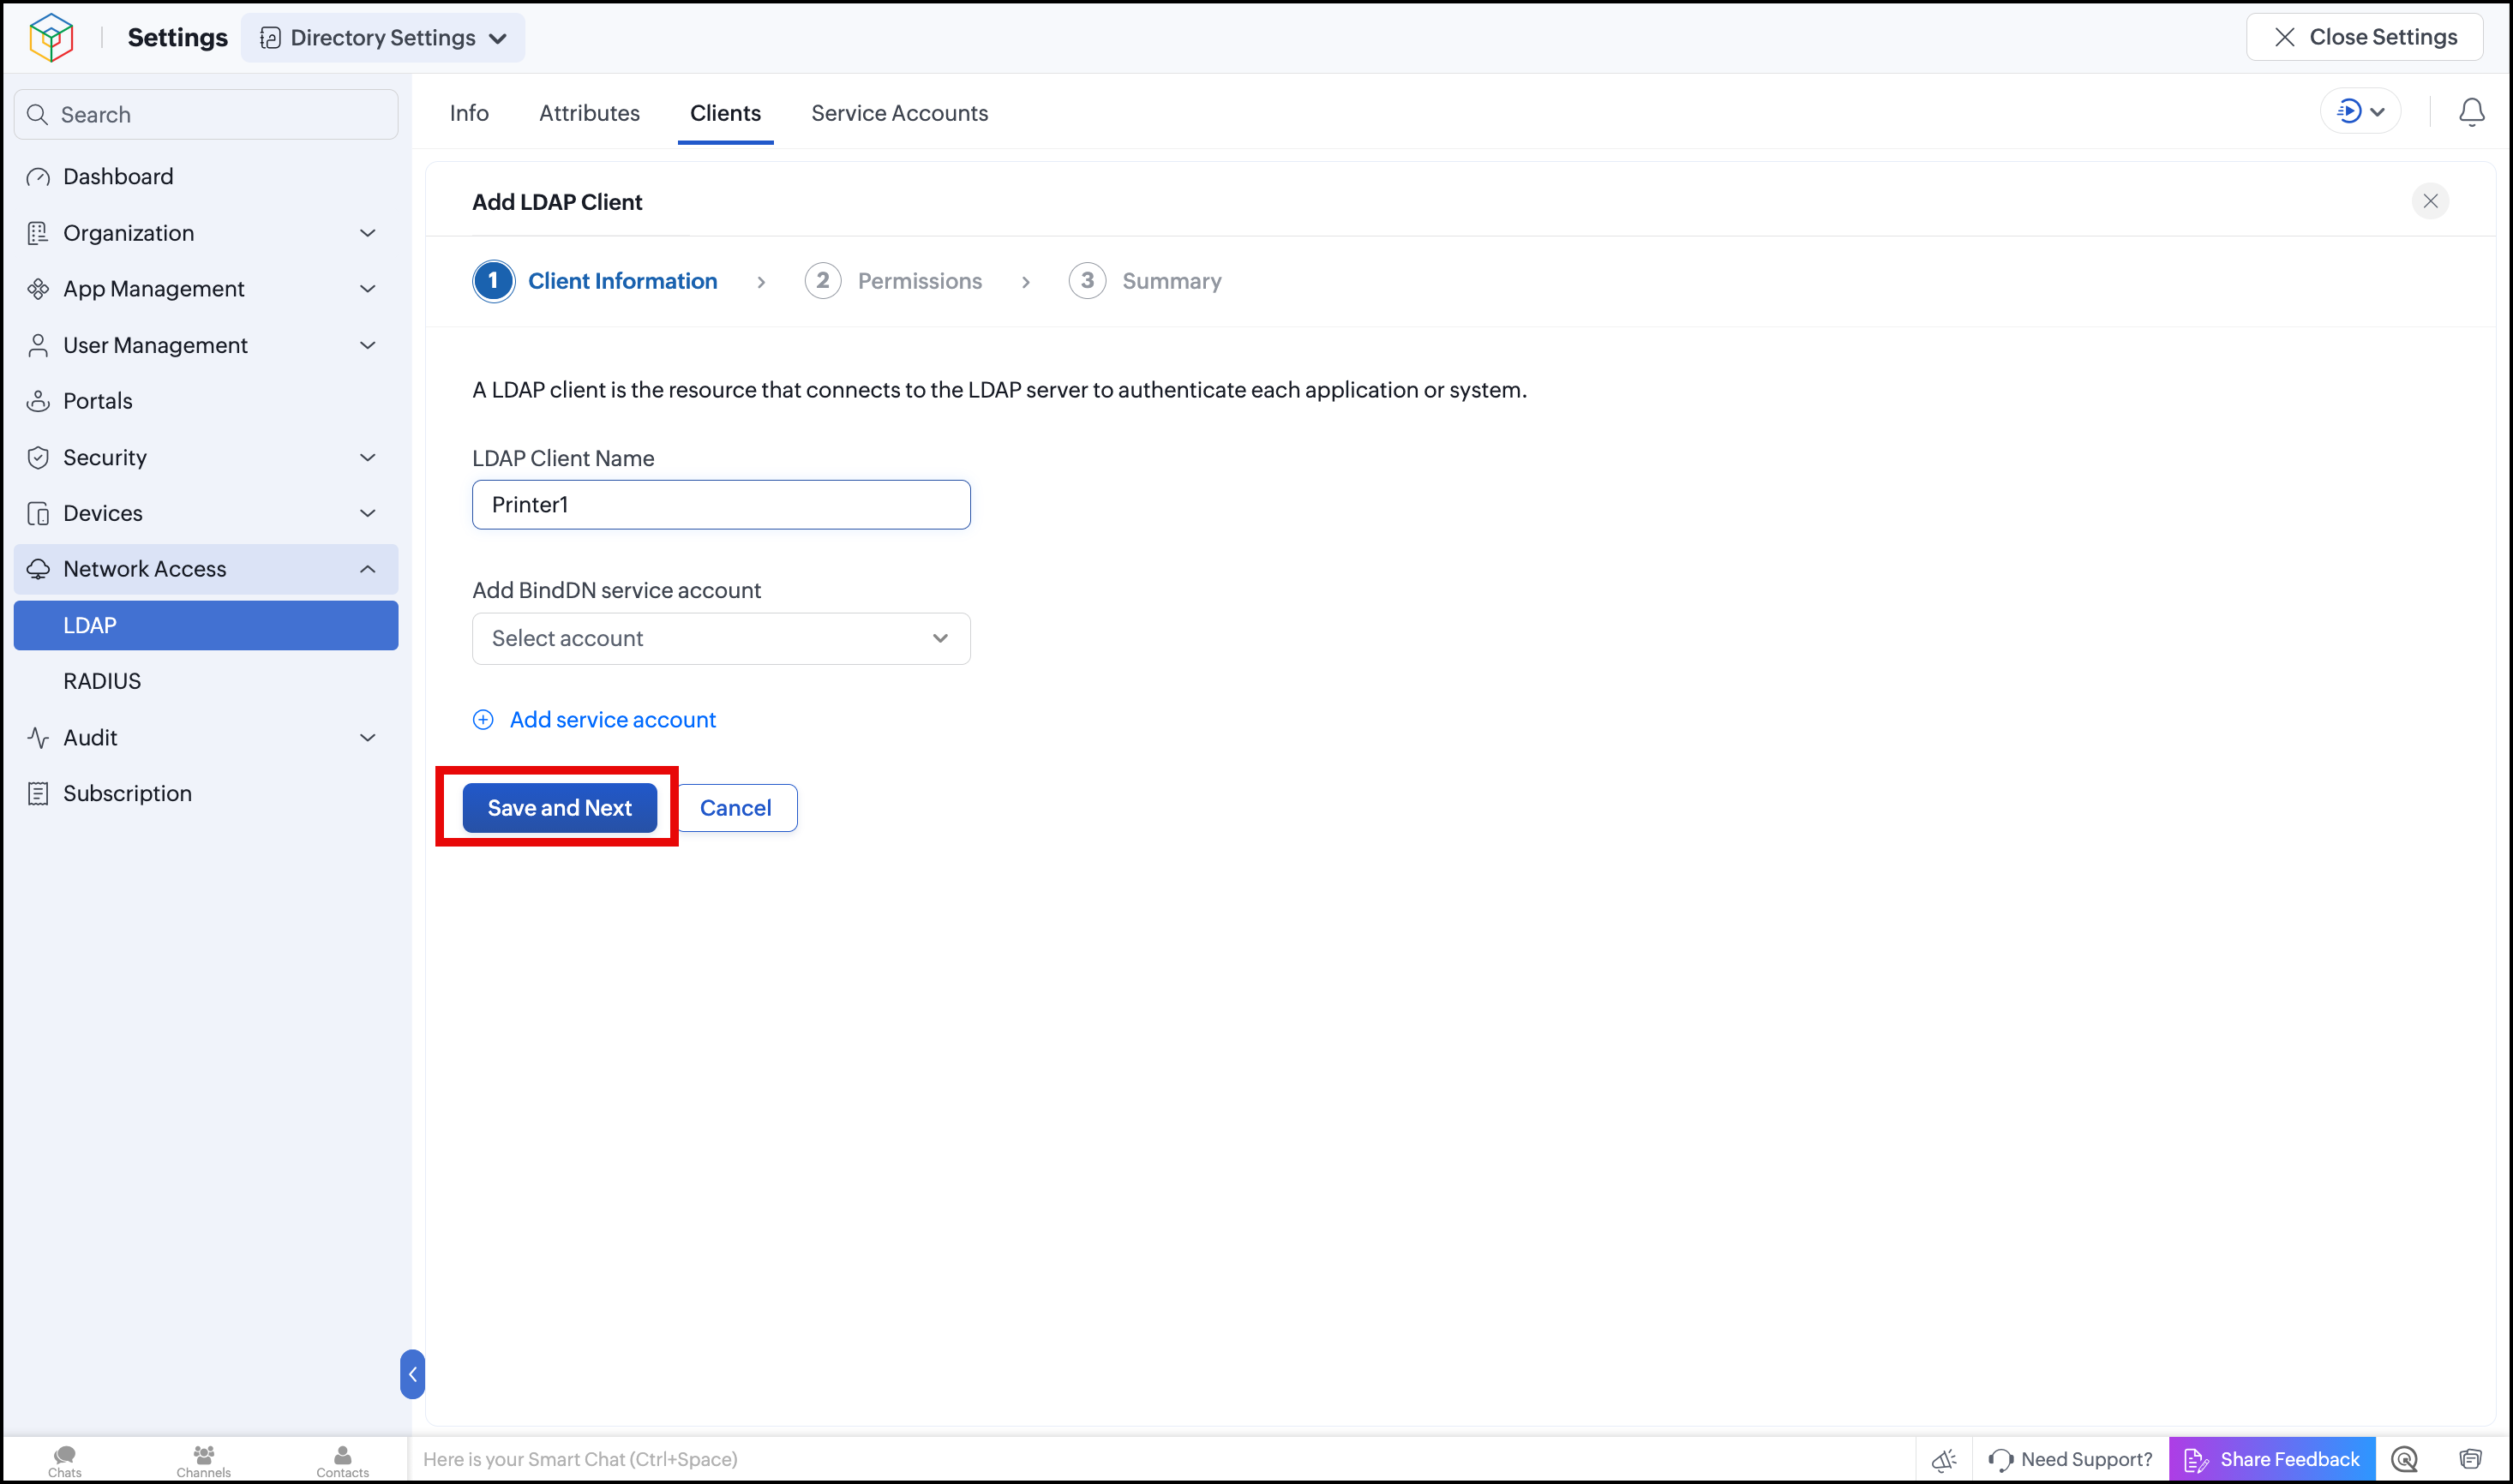The width and height of the screenshot is (2513, 1484).
Task: Click the Zoho Directory logo icon
Action: [x=51, y=37]
